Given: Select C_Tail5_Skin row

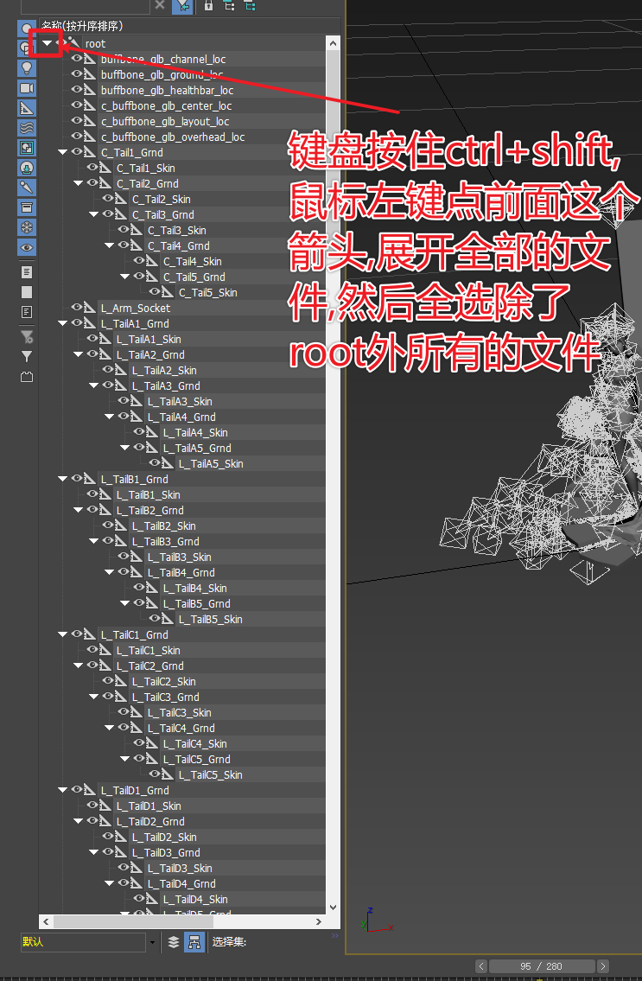Looking at the screenshot, I should pyautogui.click(x=183, y=292).
